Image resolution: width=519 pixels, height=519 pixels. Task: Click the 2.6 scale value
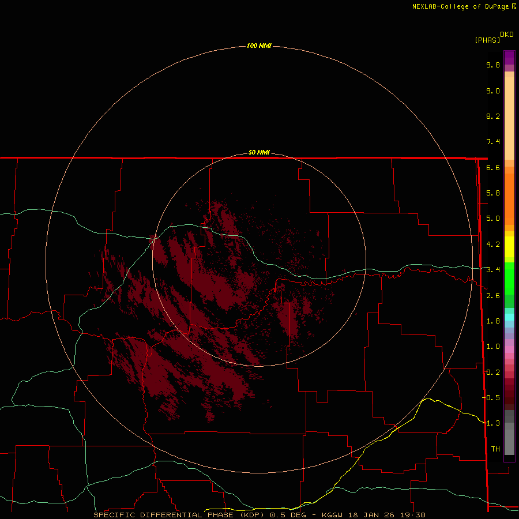tap(493, 296)
